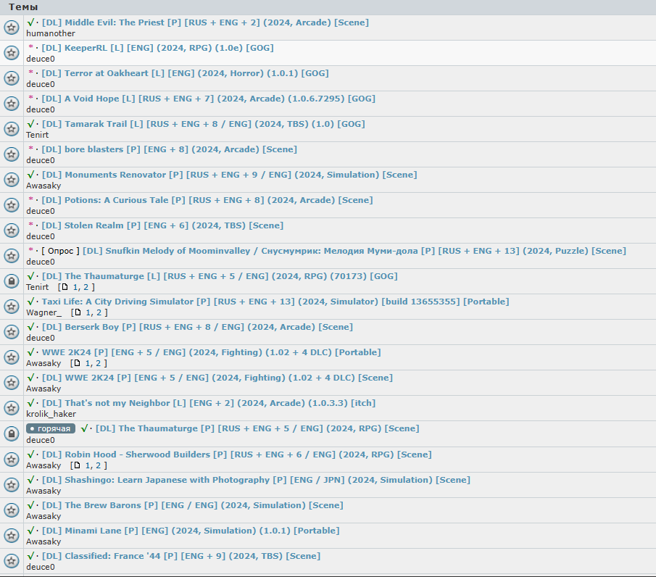Click the author name krolik_haker
Screen dimensions: 656x577
click(51, 414)
